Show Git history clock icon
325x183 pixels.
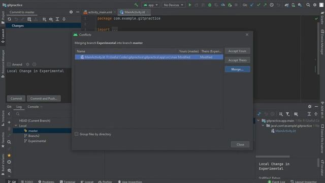coord(272,5)
